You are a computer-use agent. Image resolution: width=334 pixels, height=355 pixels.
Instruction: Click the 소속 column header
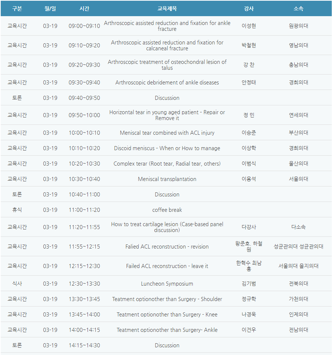(x=298, y=8)
